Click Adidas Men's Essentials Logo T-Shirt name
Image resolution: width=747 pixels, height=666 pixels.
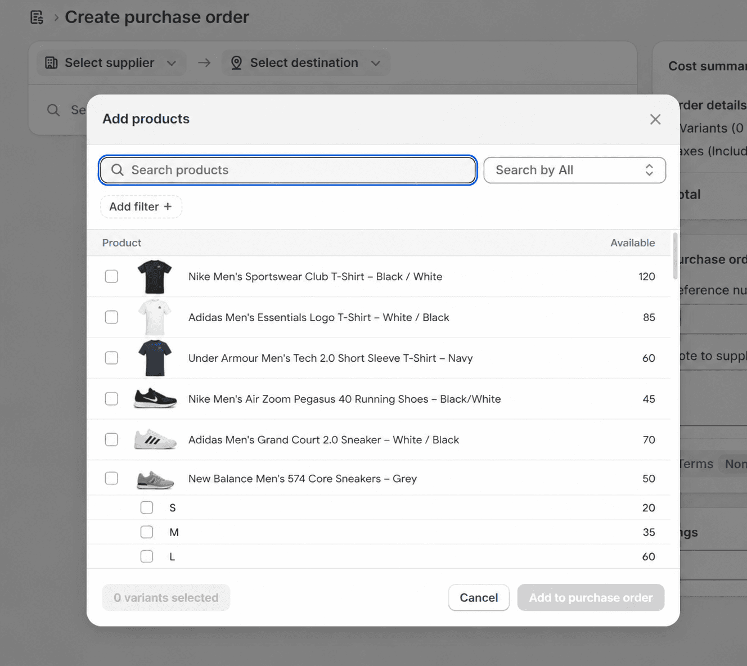click(318, 317)
